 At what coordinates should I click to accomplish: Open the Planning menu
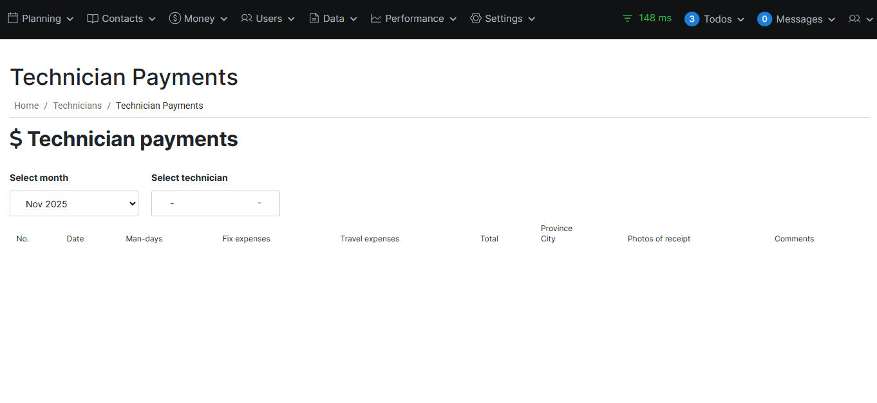(x=41, y=19)
